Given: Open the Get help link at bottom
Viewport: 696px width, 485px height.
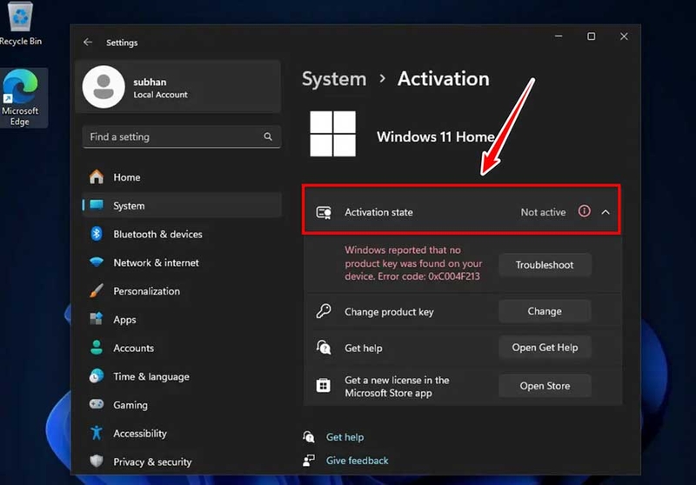Looking at the screenshot, I should [x=345, y=436].
